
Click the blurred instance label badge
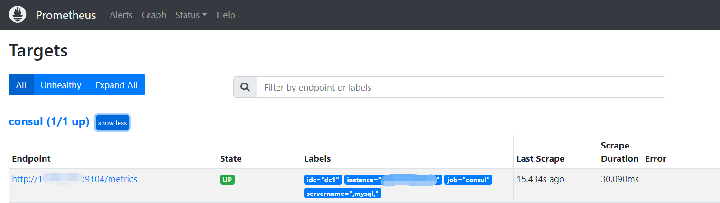point(393,180)
